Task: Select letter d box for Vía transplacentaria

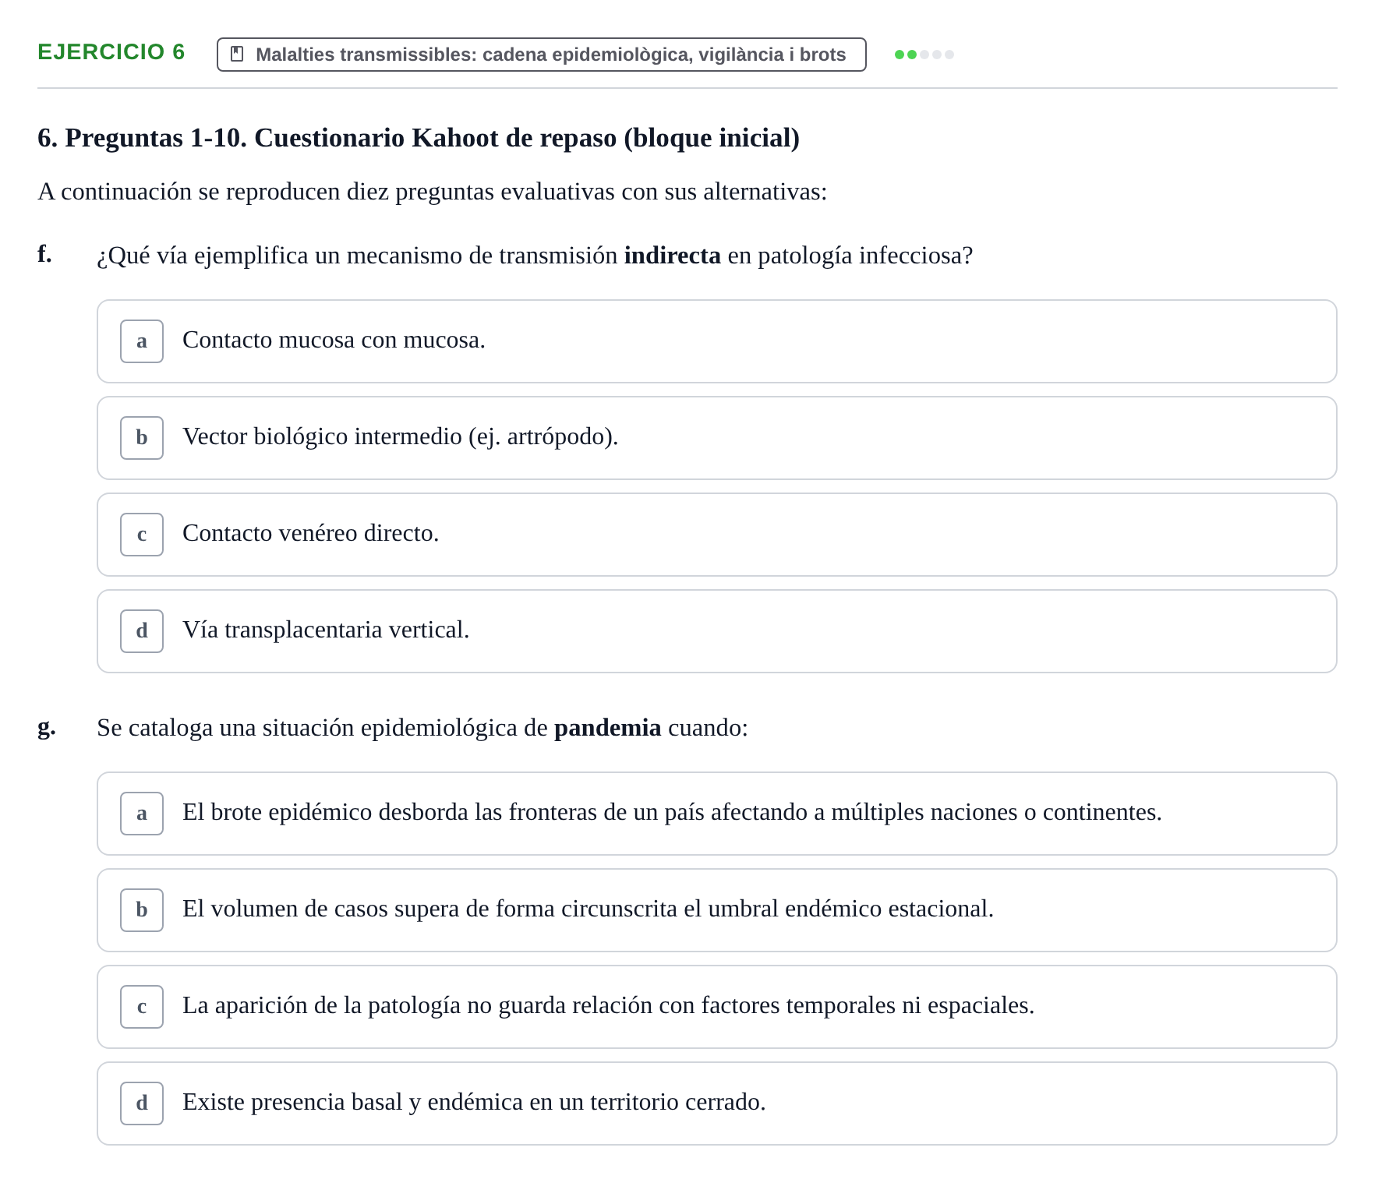Action: click(x=142, y=631)
